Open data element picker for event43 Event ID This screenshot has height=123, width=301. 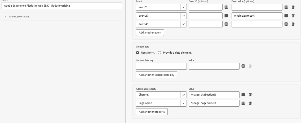click(226, 24)
